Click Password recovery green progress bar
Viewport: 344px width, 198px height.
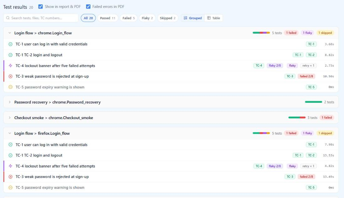coord(314,102)
